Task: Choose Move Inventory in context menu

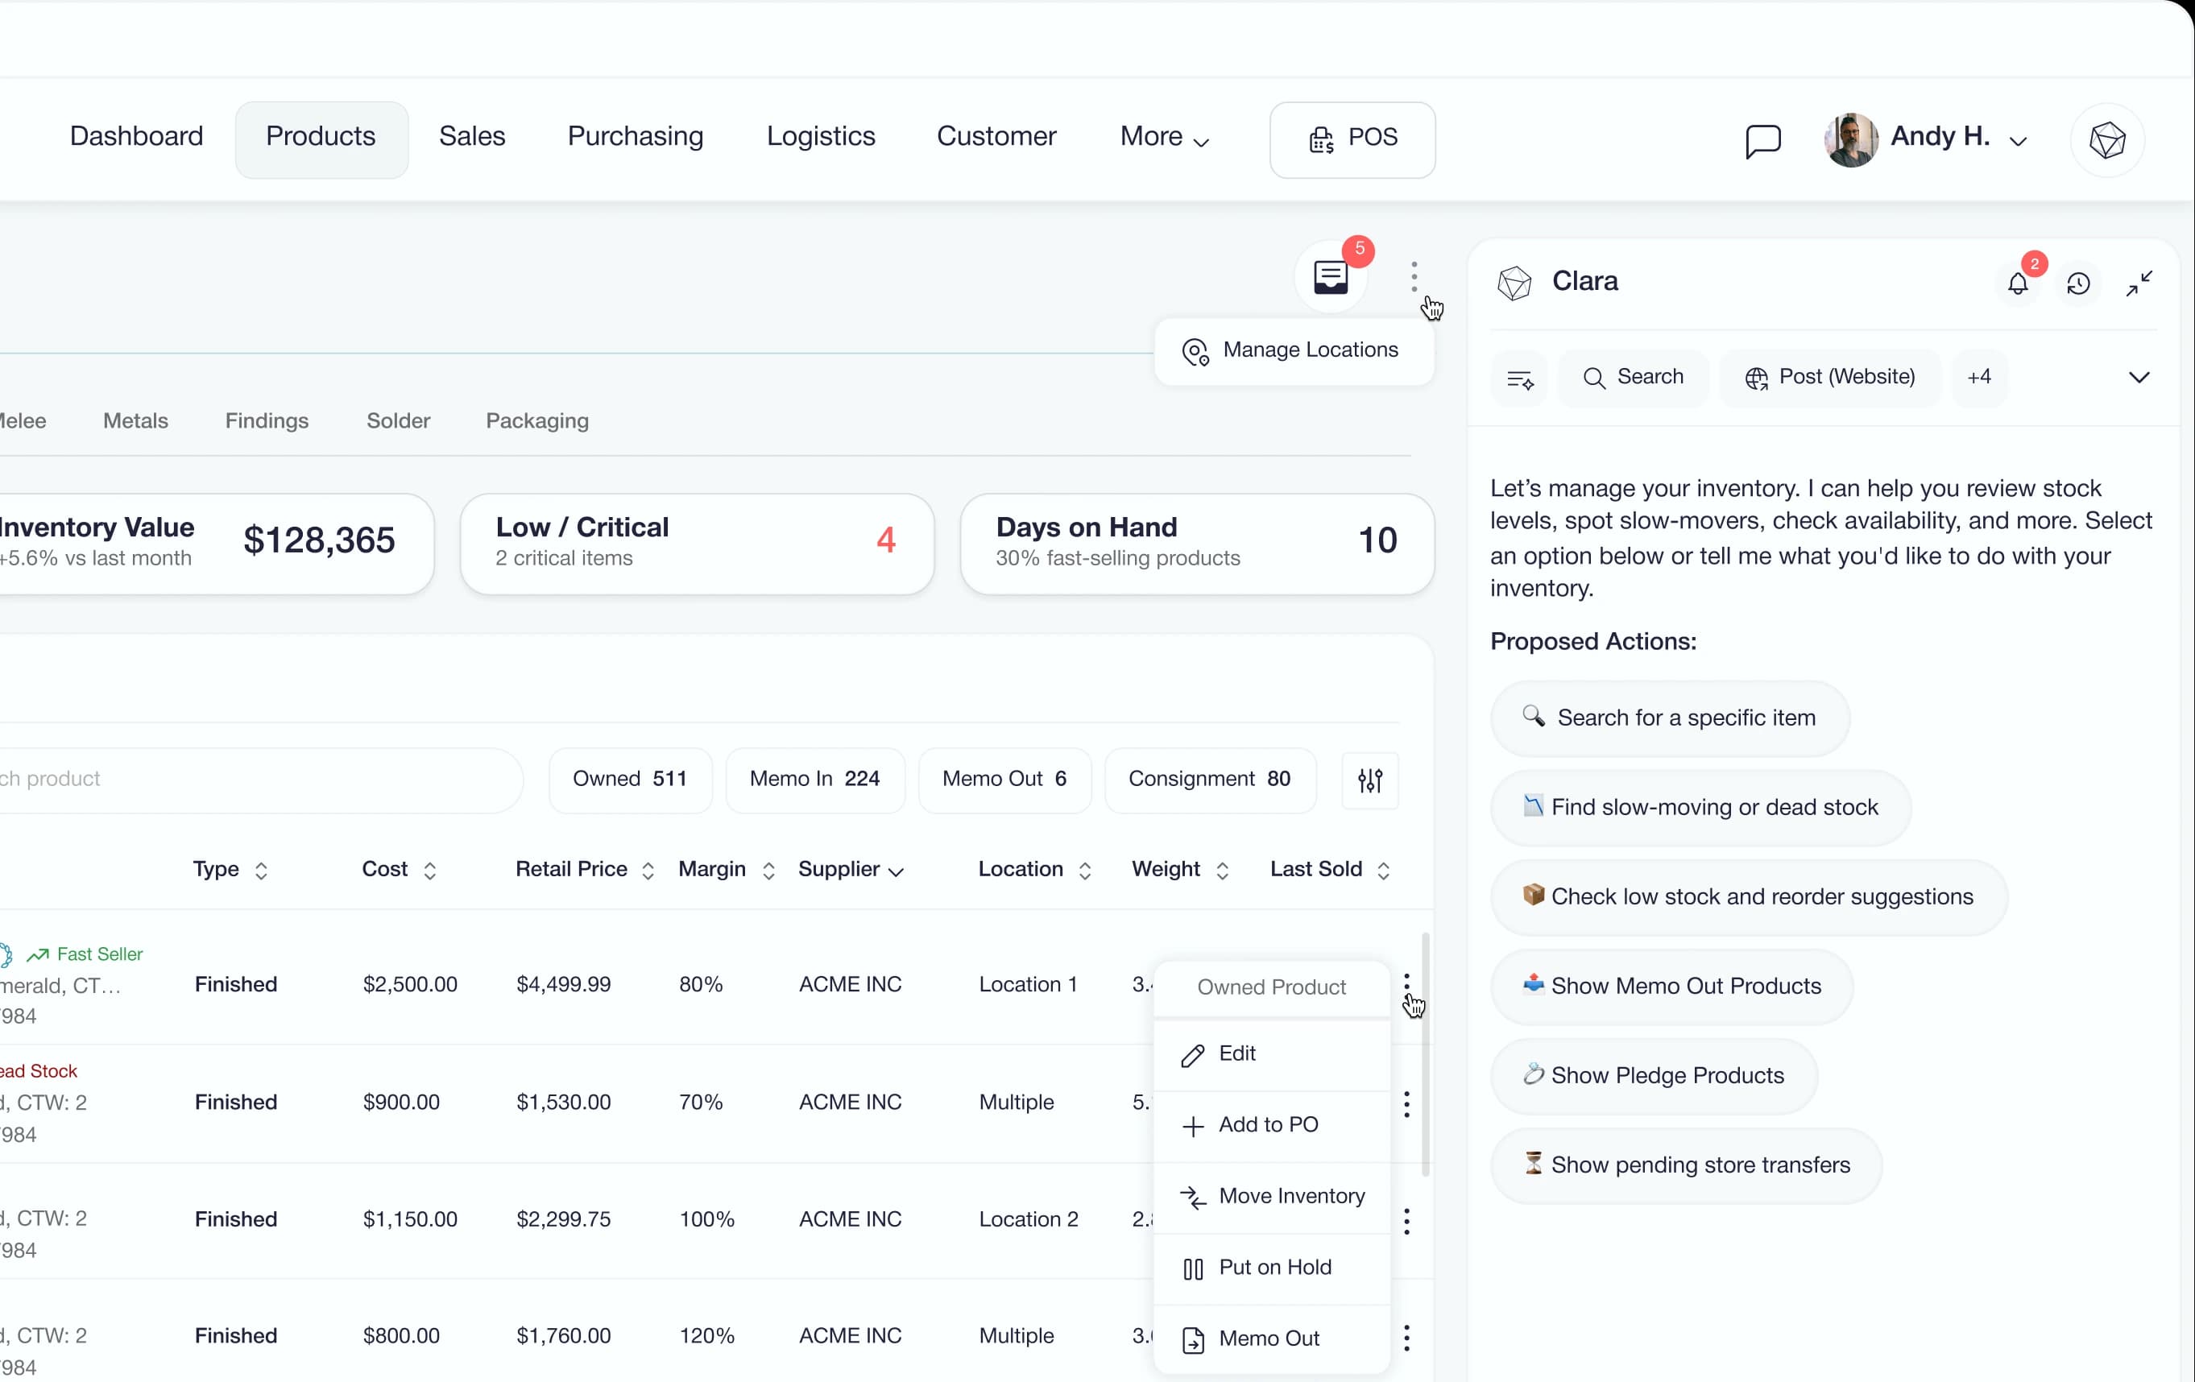Action: tap(1272, 1197)
